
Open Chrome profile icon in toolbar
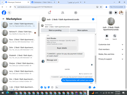click(106, 7)
